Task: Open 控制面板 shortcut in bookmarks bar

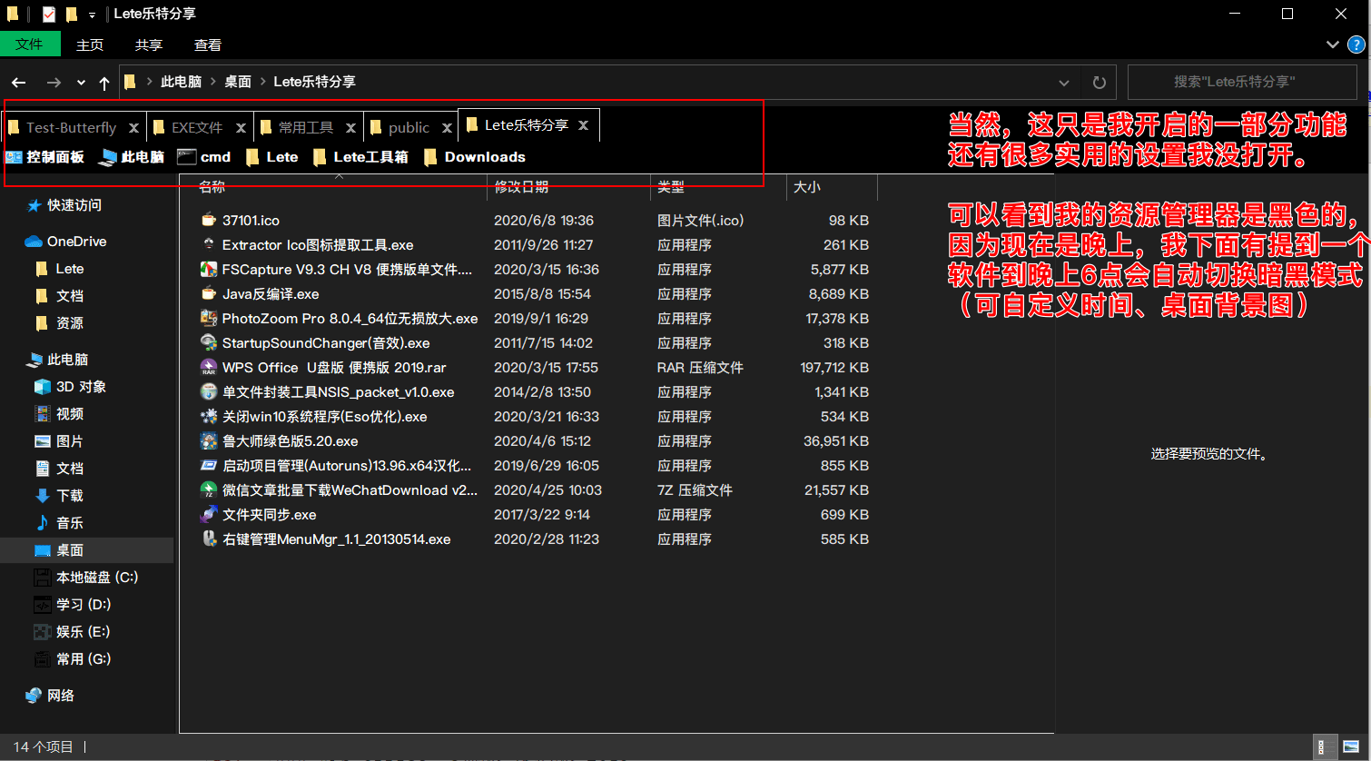Action: (x=45, y=157)
